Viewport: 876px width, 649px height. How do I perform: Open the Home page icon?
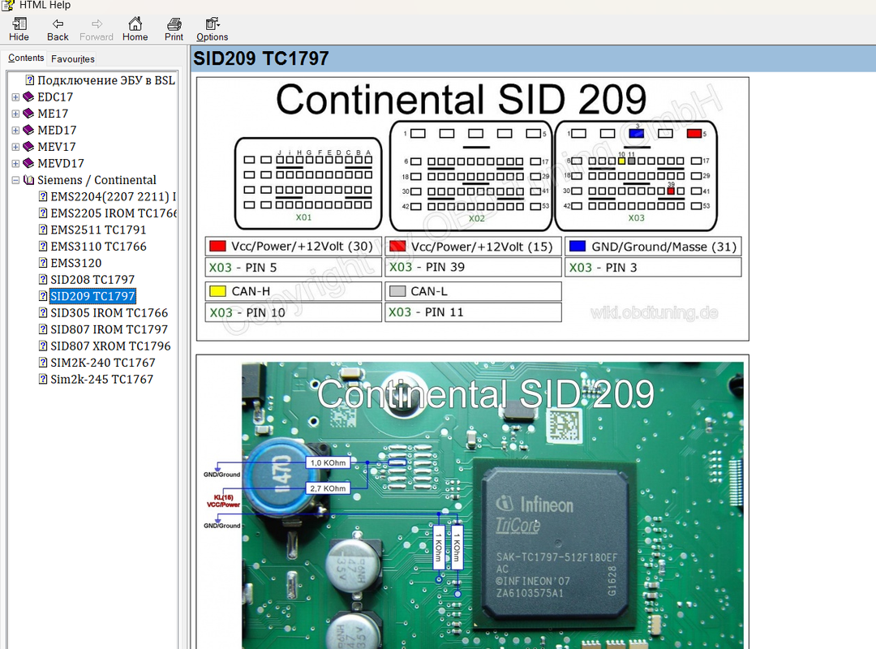tap(135, 29)
